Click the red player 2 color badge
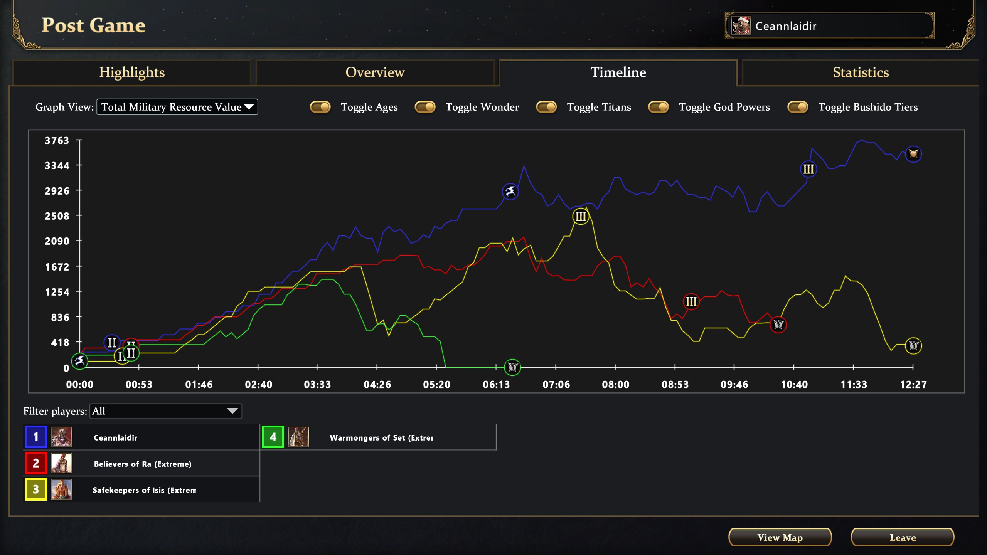The width and height of the screenshot is (987, 555). click(36, 463)
